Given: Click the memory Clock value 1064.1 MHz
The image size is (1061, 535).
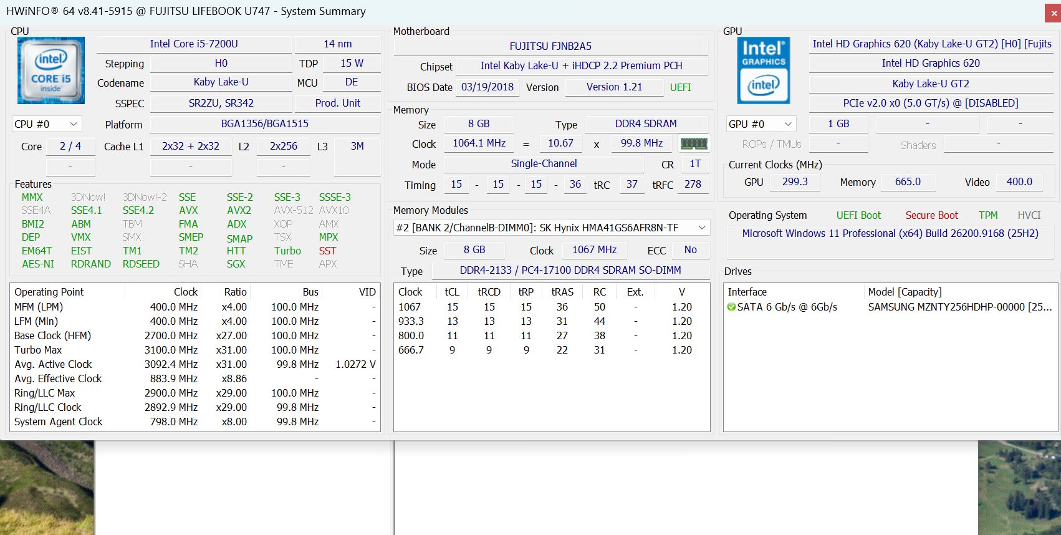Looking at the screenshot, I should 479,143.
